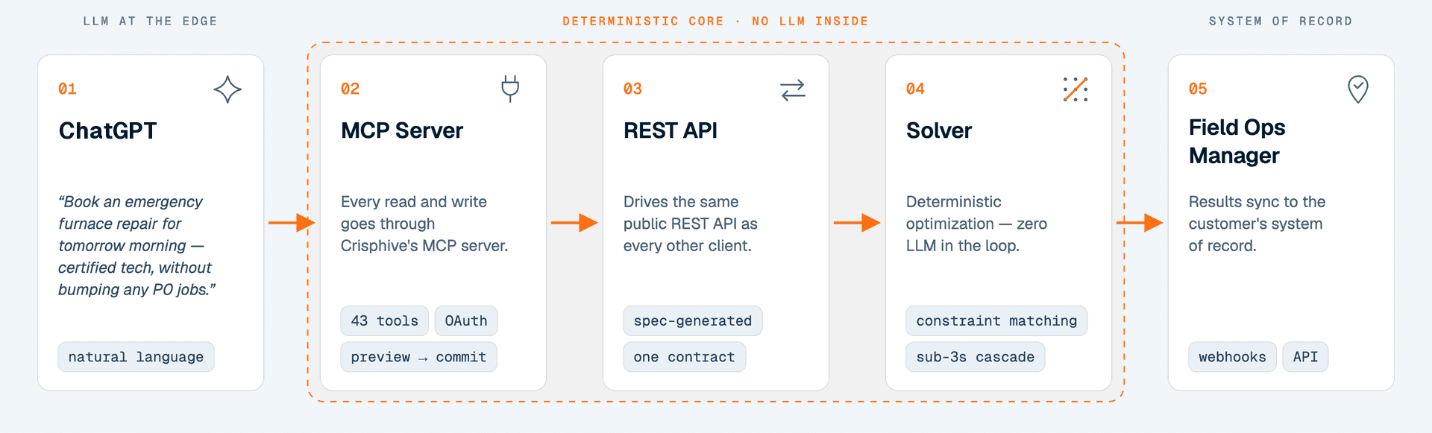This screenshot has height=433, width=1432.
Task: Click step number 02
Action: tap(350, 89)
